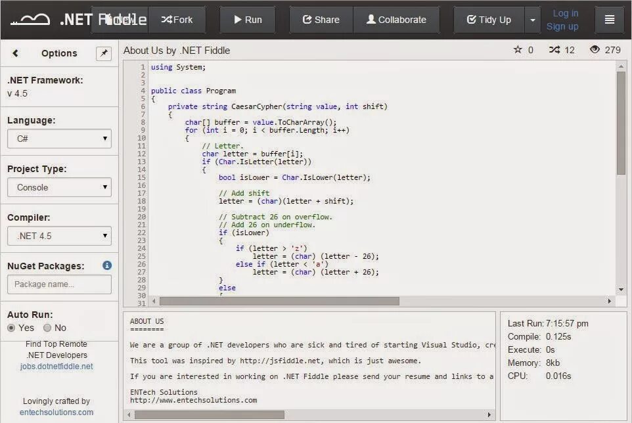Click the '// Subtract 26 on overflow.' comment
Image resolution: width=632 pixels, height=423 pixels.
(276, 217)
